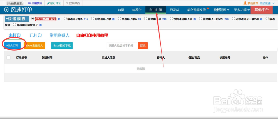Click the 备注/商品 column header
The image size is (278, 119).
[x=194, y=58]
